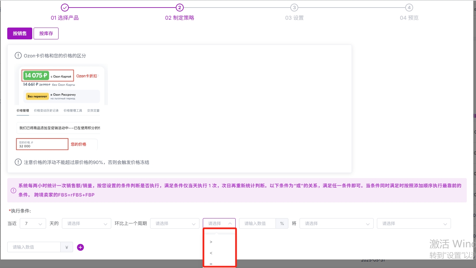Open the 请选择 dropdown after 环比上一个周期

pyautogui.click(x=175, y=223)
